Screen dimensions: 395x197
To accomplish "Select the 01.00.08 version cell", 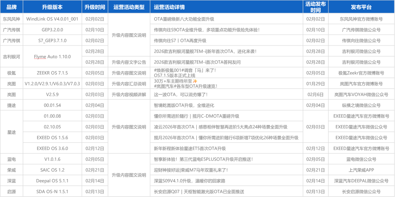I will click(x=52, y=116).
